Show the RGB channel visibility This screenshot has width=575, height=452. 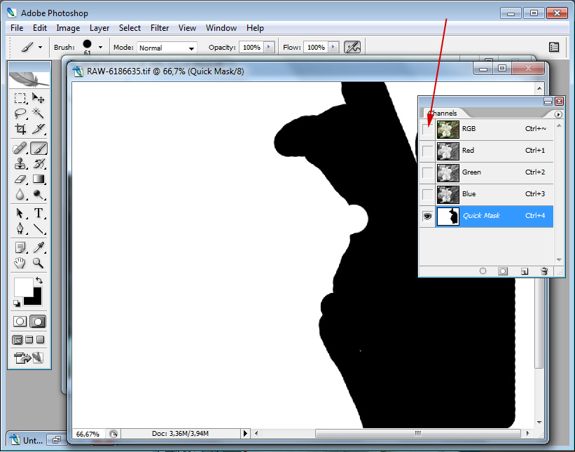tap(428, 129)
